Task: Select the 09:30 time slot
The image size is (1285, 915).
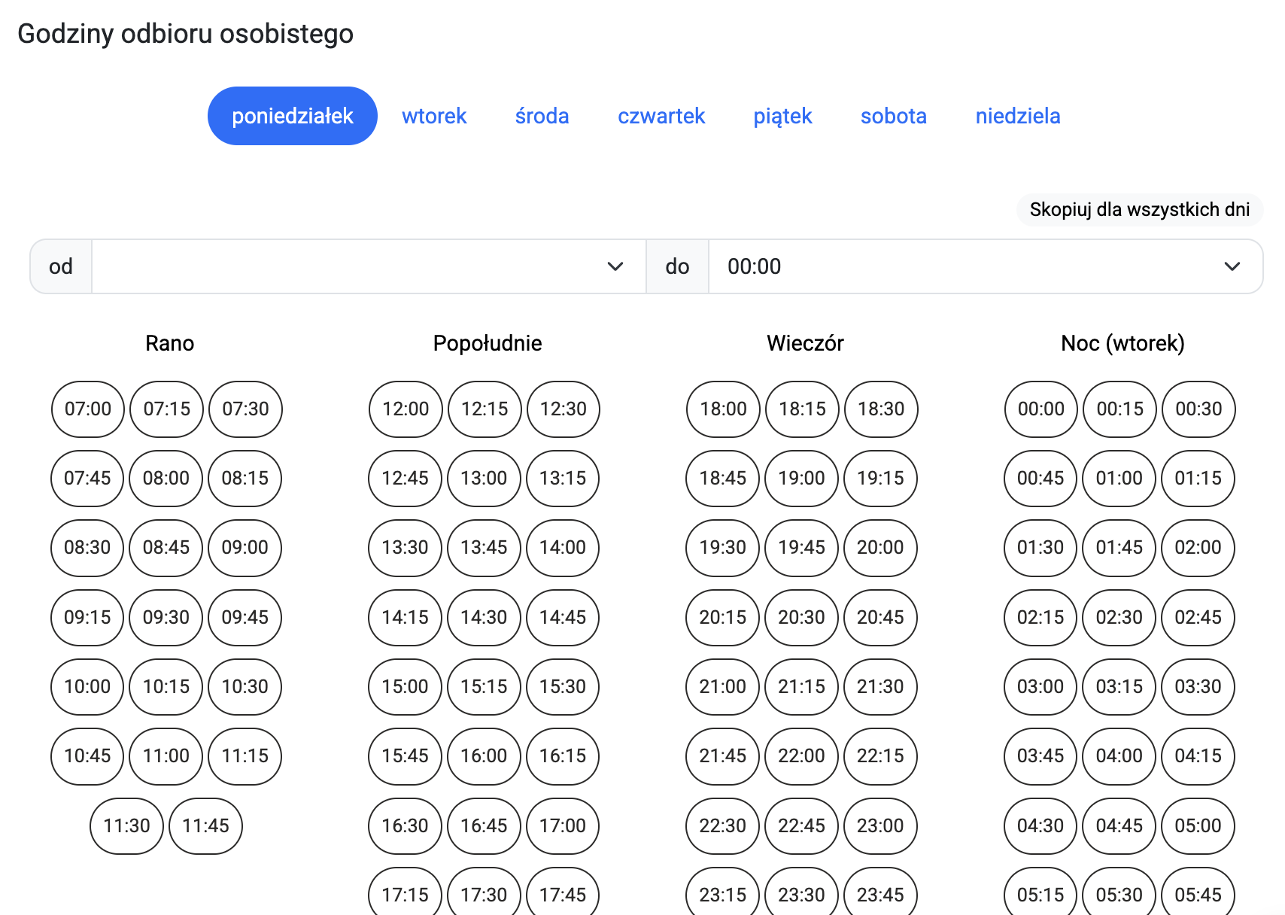Action: point(166,618)
